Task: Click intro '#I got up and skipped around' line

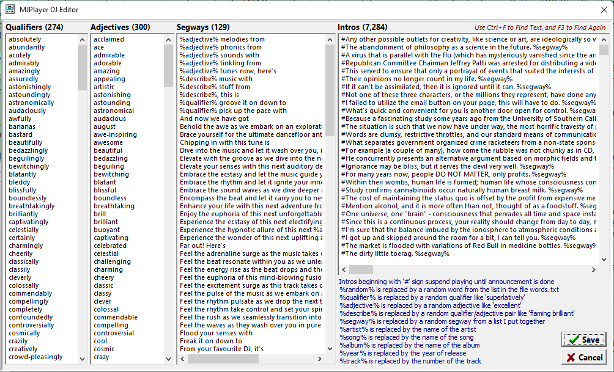Action: pyautogui.click(x=458, y=238)
